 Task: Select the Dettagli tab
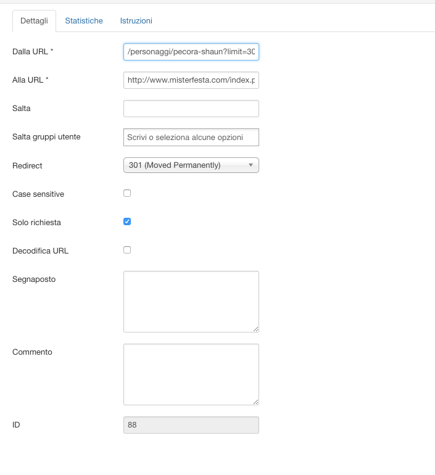pos(34,21)
